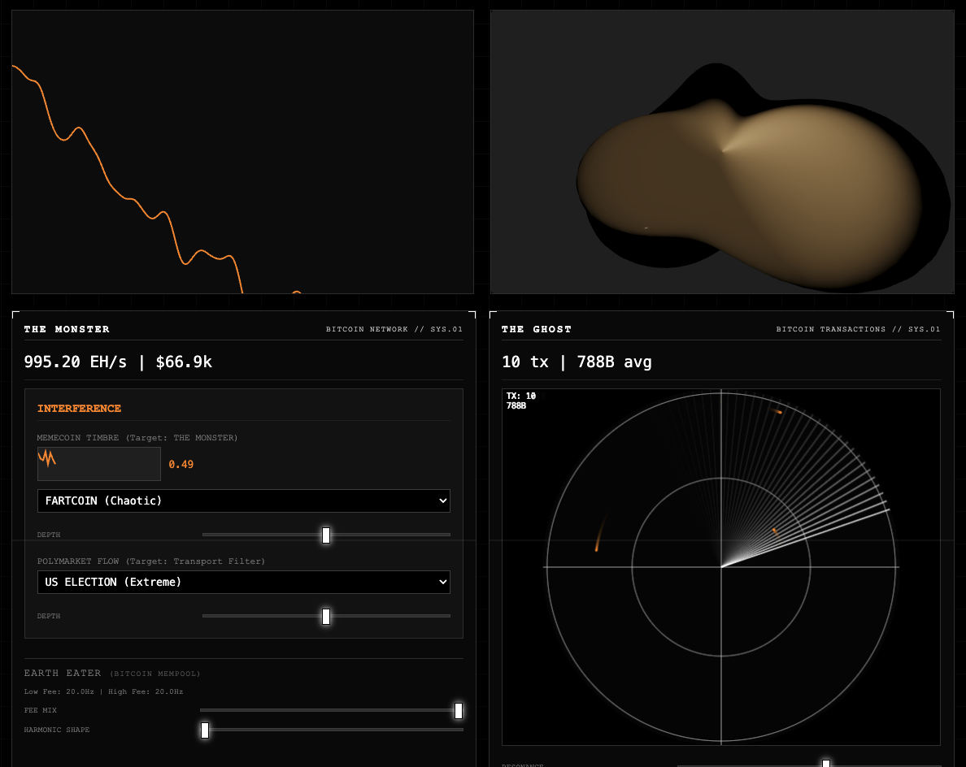The height and width of the screenshot is (767, 966).
Task: Click the orange waveform oscilloscope panel
Action: 243,151
